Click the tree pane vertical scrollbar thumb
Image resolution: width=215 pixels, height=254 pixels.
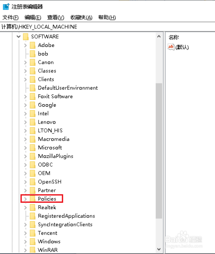(159, 151)
